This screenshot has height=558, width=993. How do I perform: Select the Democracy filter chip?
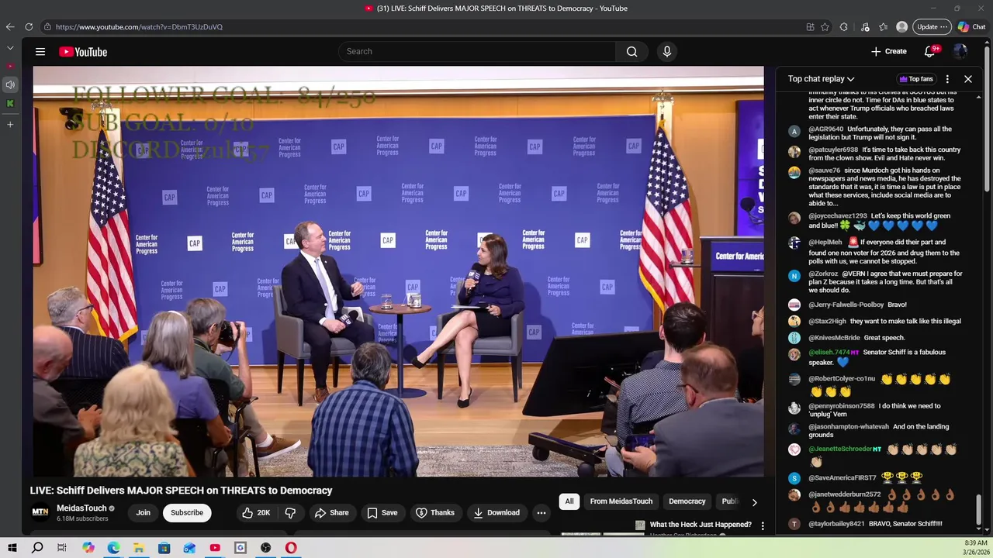687,501
